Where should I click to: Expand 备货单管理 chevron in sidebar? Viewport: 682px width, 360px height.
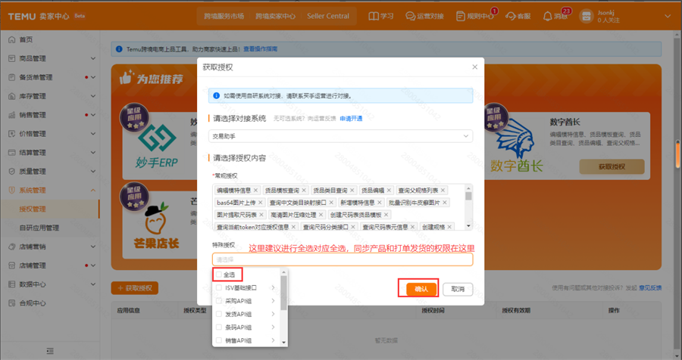pyautogui.click(x=93, y=77)
